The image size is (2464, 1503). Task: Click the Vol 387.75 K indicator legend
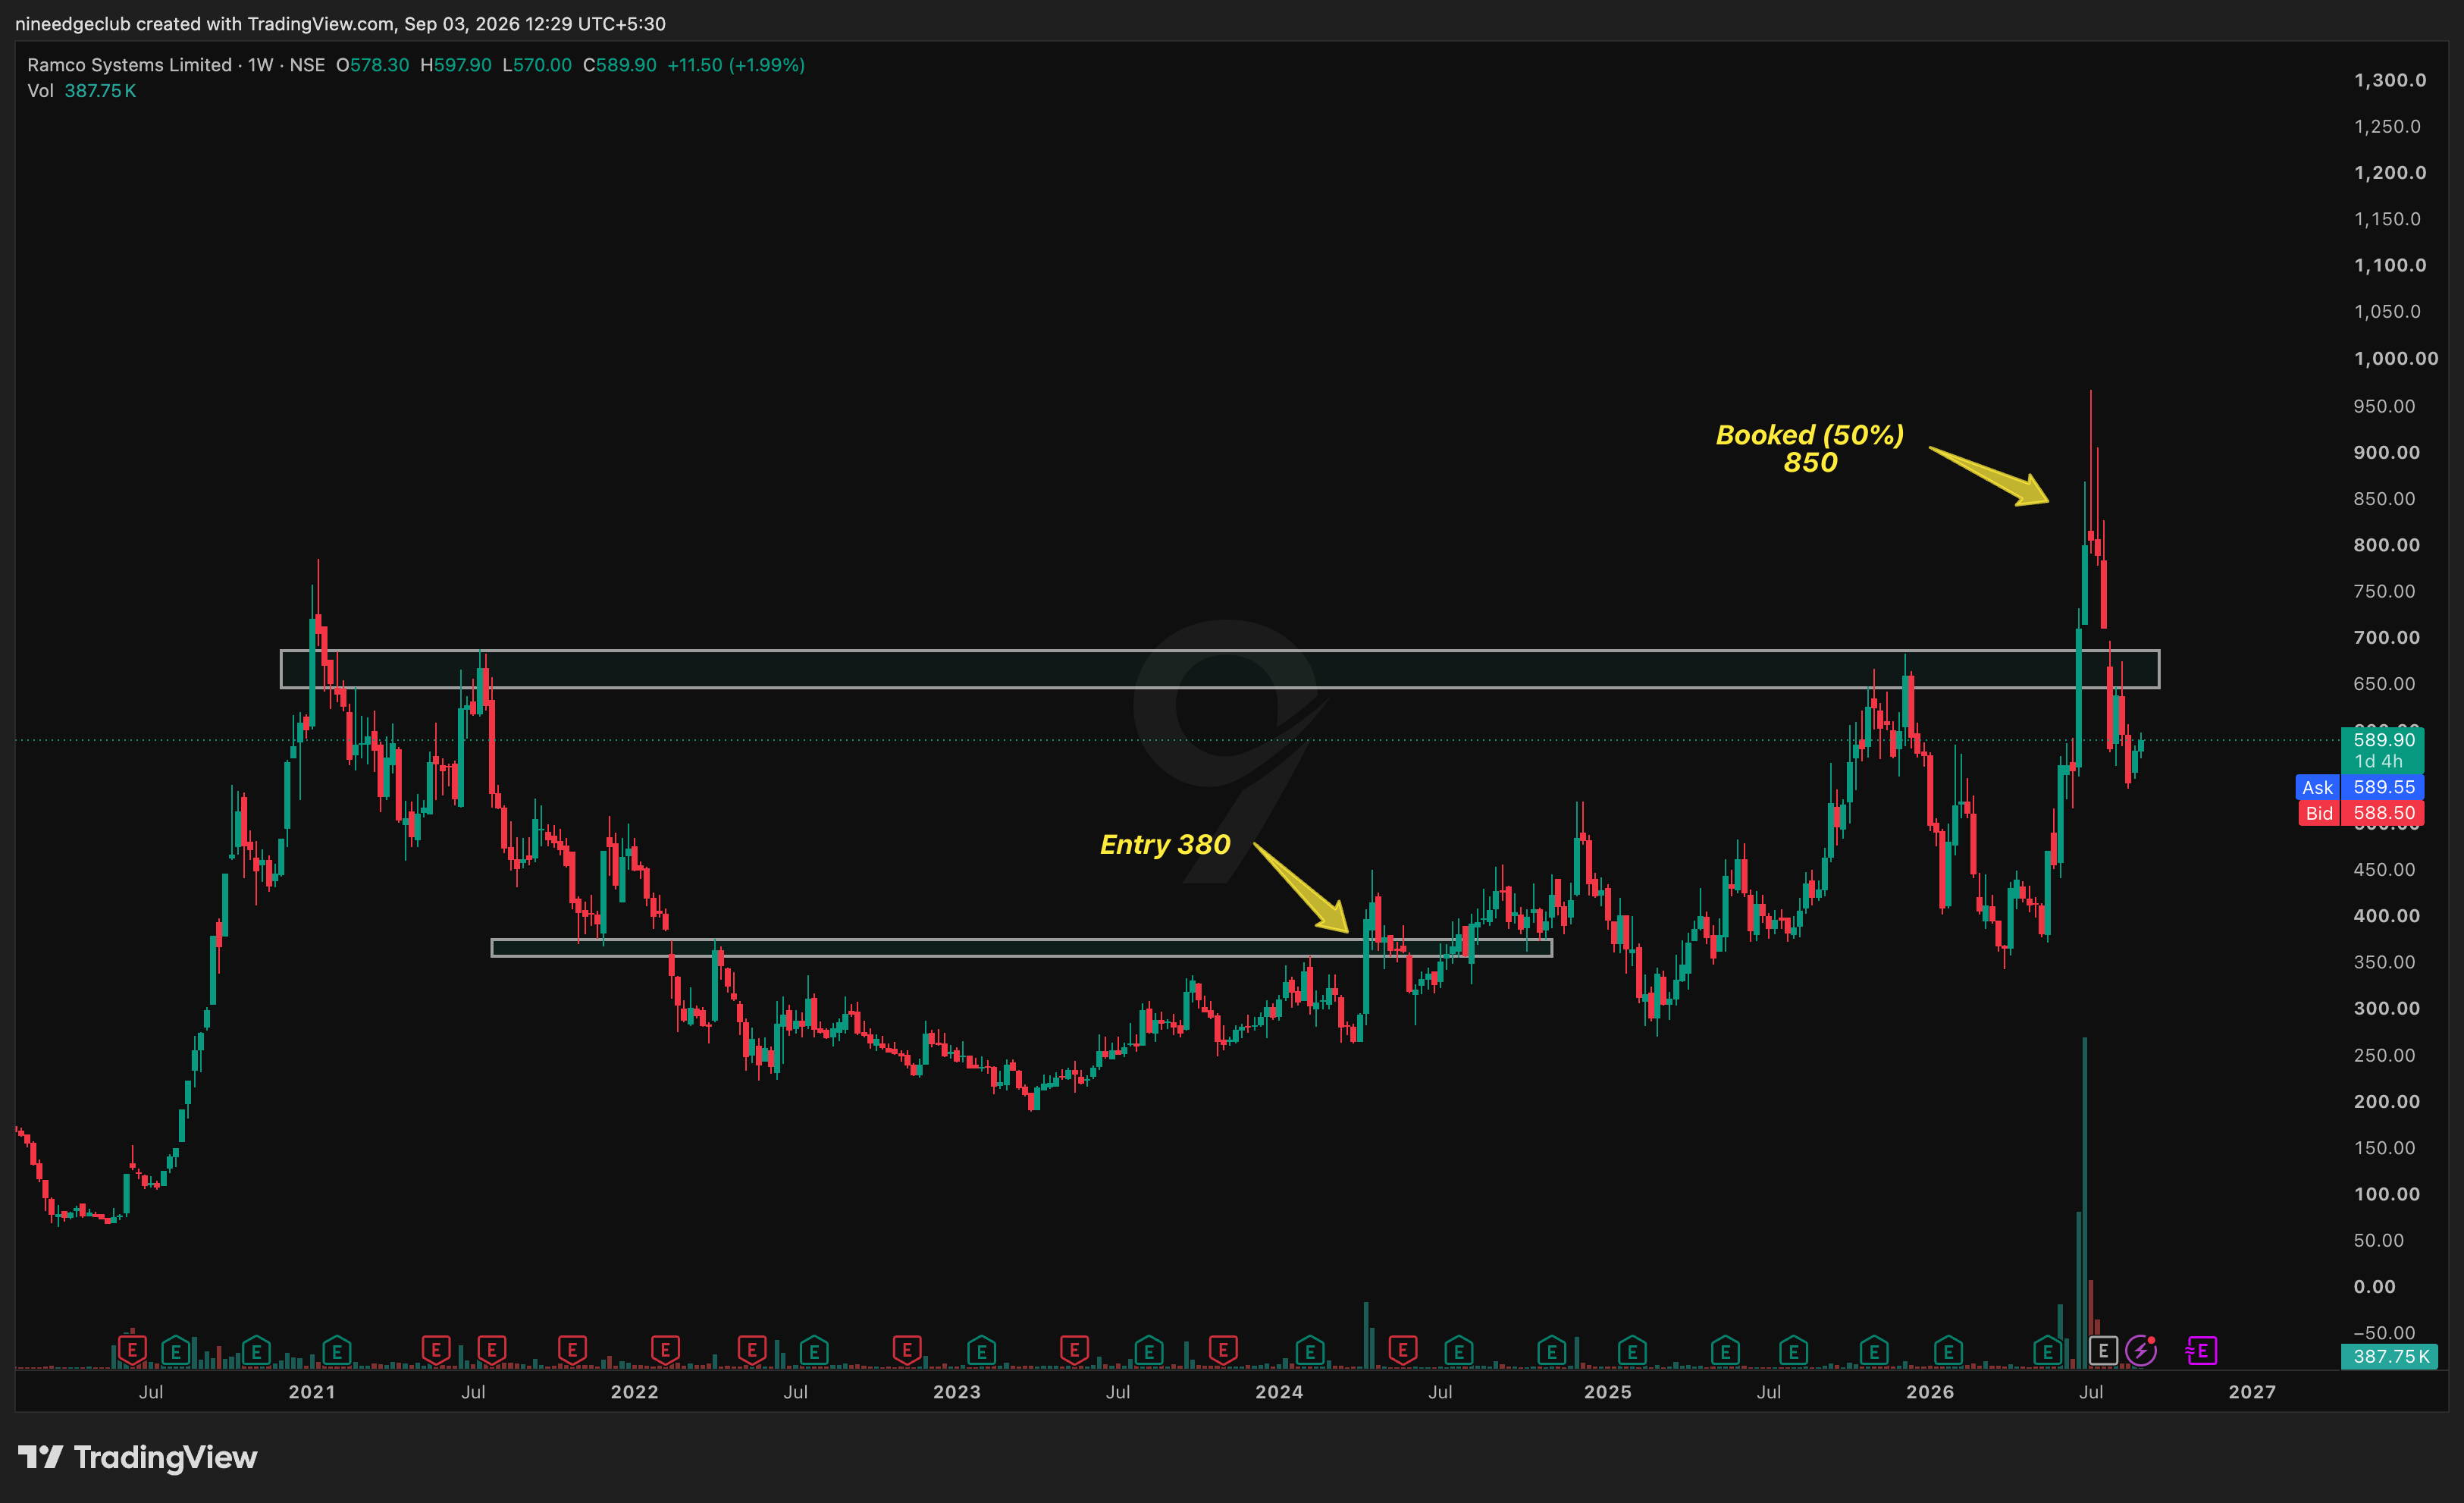(82, 91)
